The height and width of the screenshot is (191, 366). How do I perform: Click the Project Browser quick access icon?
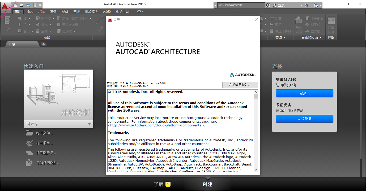(x=28, y=5)
